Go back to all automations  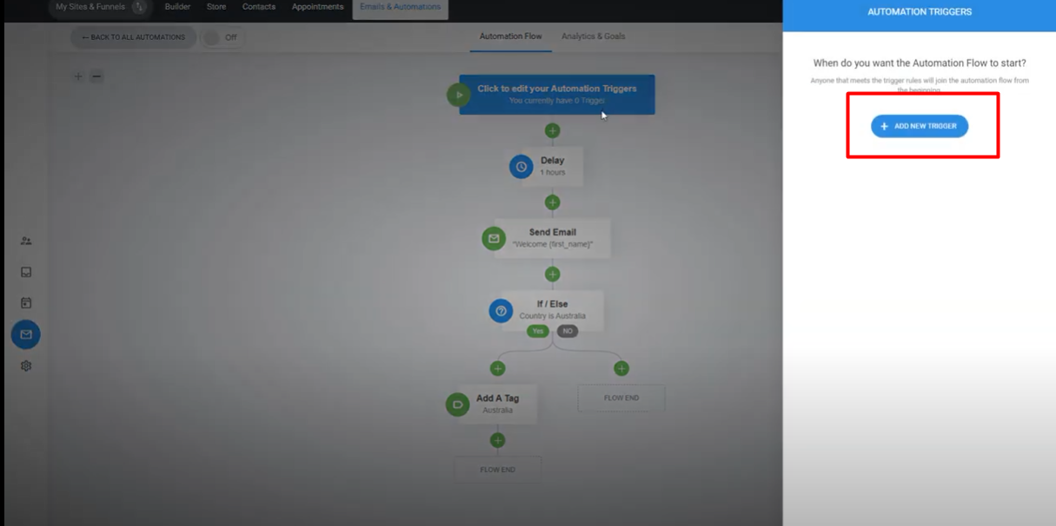point(133,37)
